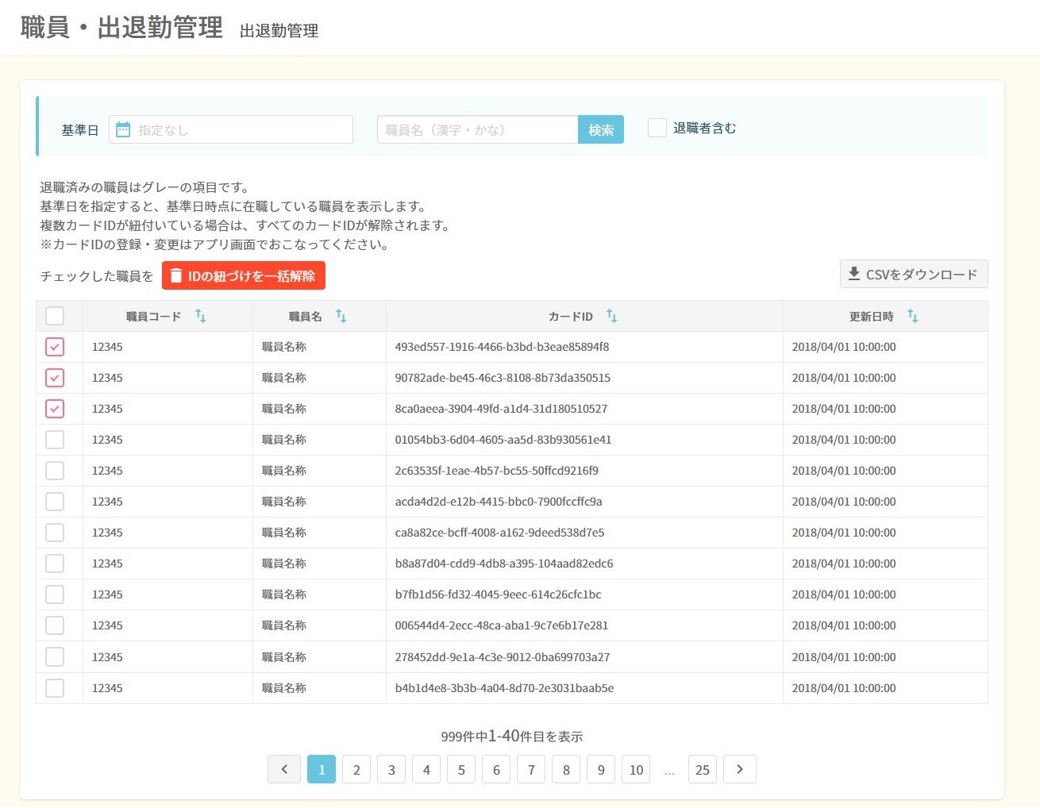
Task: Go to page 7 in pagination
Action: pos(531,769)
